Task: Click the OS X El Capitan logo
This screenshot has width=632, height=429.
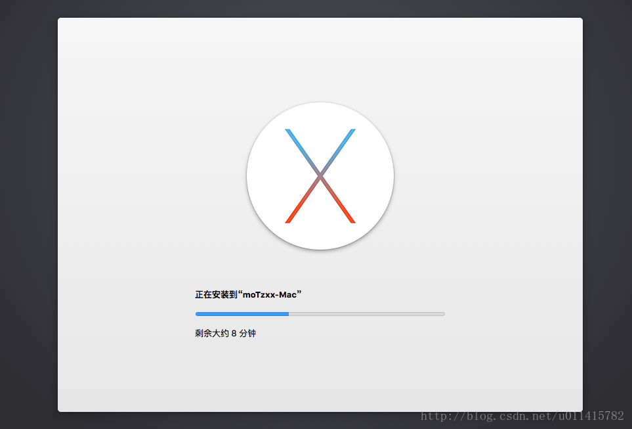Action: (320, 175)
